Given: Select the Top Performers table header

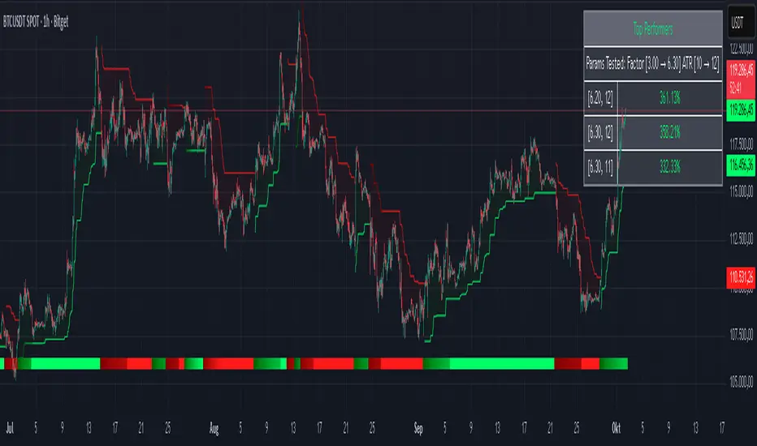Looking at the screenshot, I should (653, 29).
